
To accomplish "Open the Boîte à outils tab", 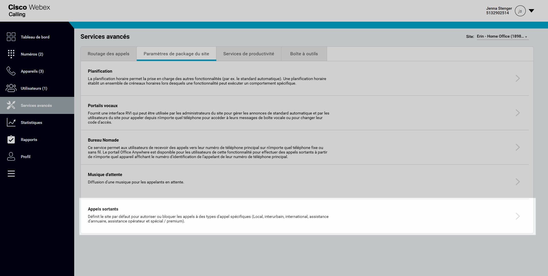I will 304,54.
